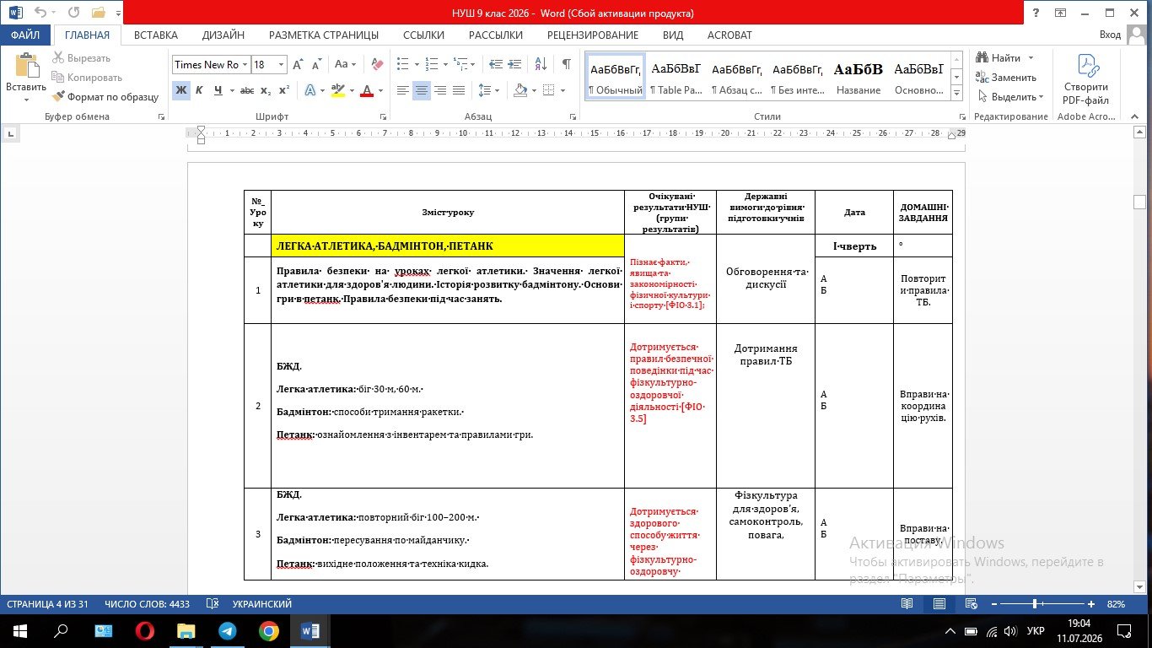Open the font name dropdown (Times New Ro)

(245, 65)
